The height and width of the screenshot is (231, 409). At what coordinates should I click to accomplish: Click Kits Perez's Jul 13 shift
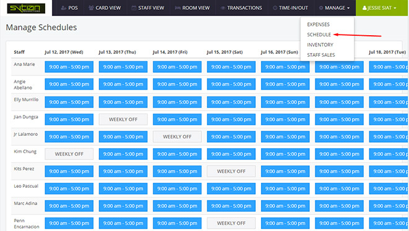pos(123,171)
